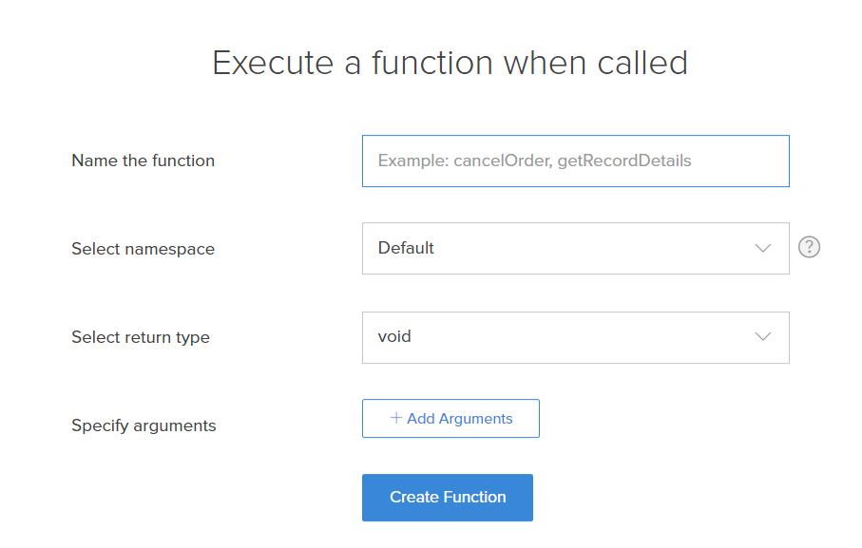Click the question mark help icon
This screenshot has width=862, height=548.
[809, 248]
